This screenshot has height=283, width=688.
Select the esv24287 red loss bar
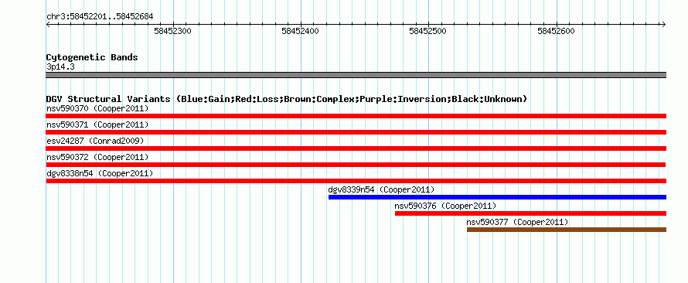coord(356,148)
